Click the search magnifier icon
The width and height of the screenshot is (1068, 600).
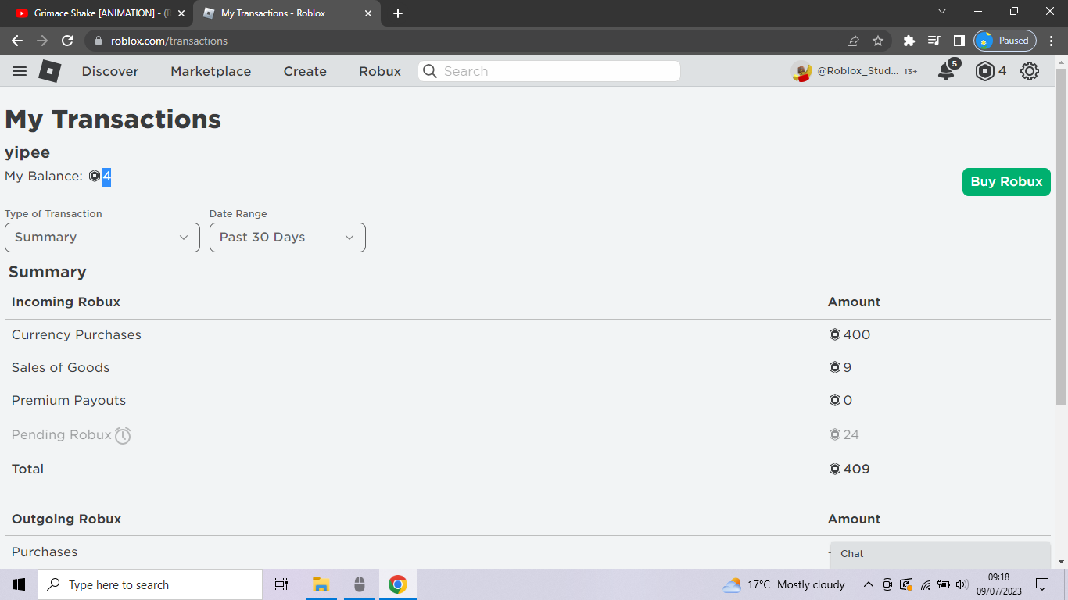click(429, 71)
